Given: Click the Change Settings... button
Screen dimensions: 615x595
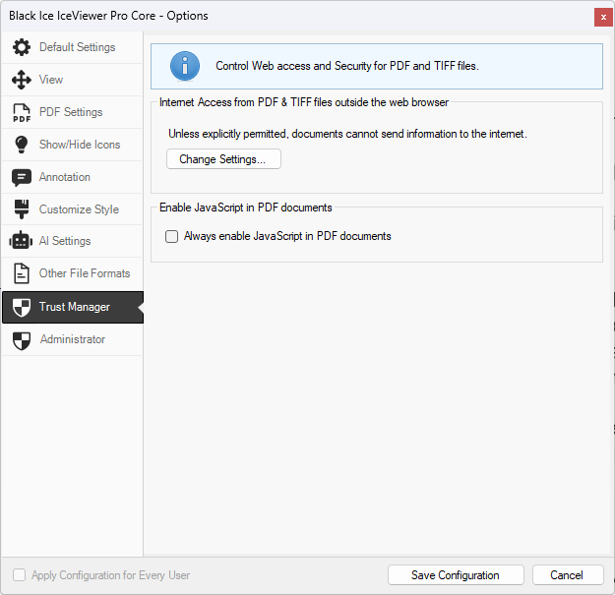Looking at the screenshot, I should click(223, 159).
